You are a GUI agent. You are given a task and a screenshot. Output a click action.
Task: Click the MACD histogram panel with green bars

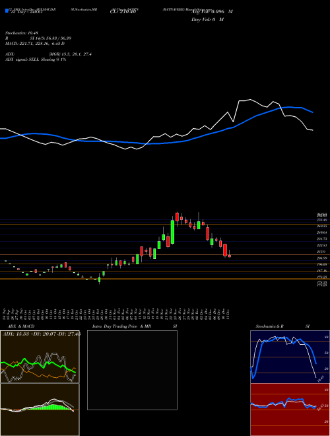click(40, 410)
